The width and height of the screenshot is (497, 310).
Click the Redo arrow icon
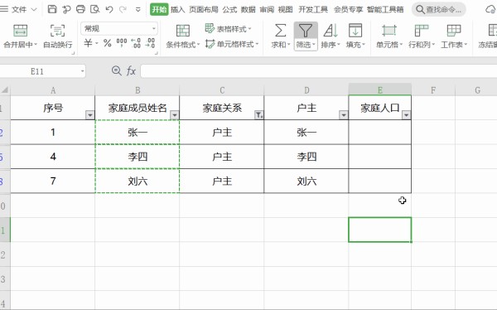pos(123,9)
